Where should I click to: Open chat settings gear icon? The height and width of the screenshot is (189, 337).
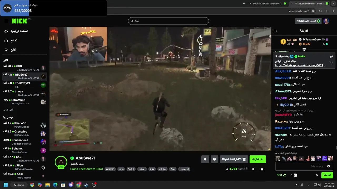(317, 175)
